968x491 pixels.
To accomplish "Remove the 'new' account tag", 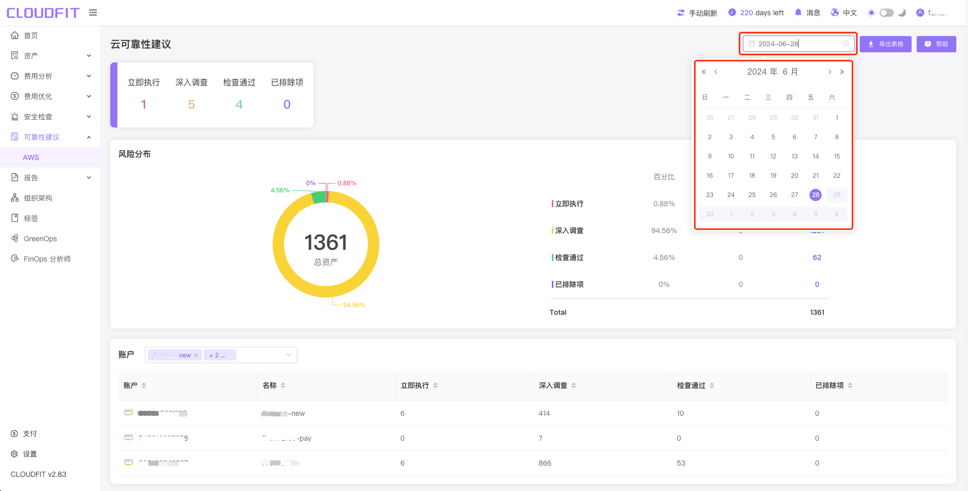I will pyautogui.click(x=196, y=355).
